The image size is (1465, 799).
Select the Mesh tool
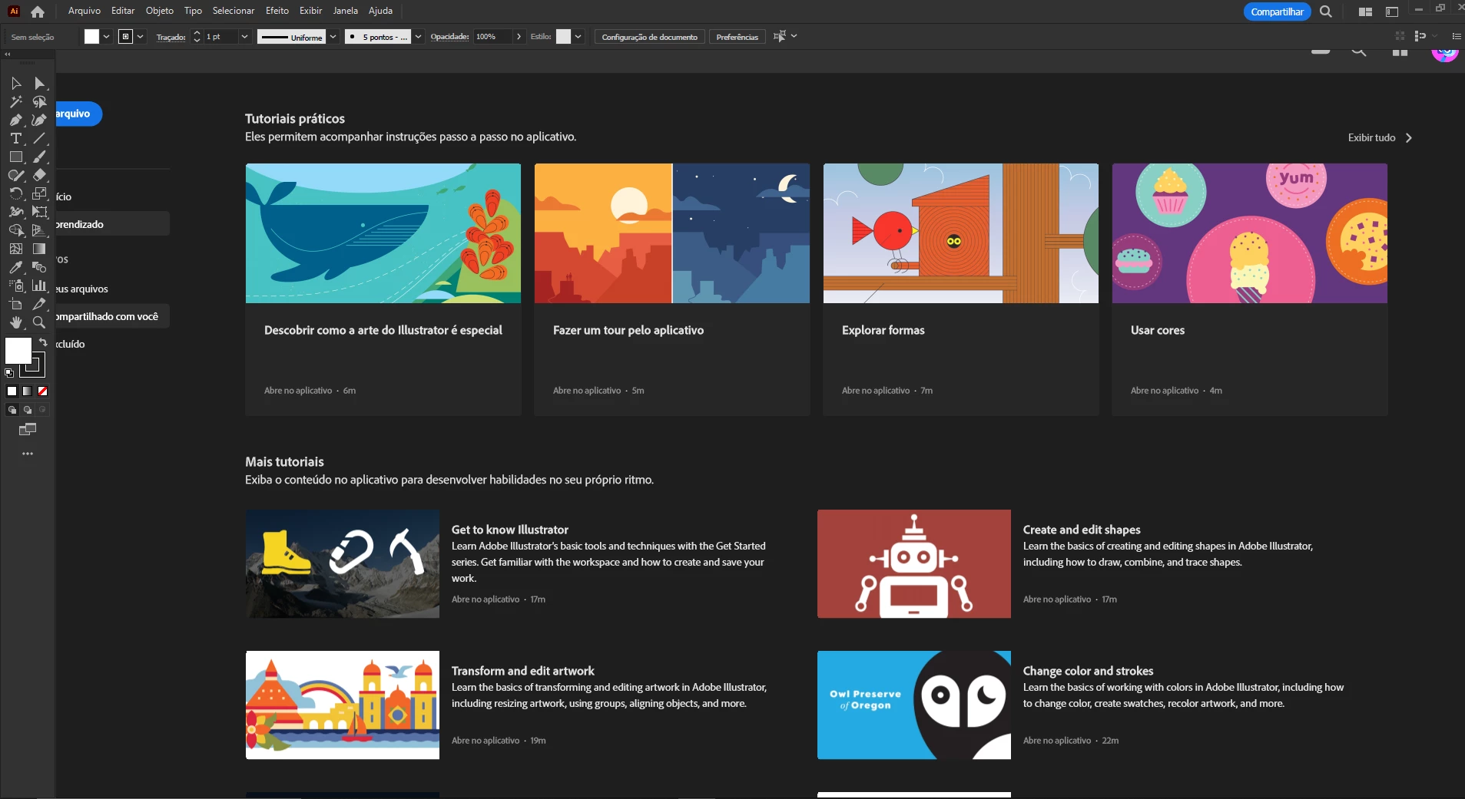pyautogui.click(x=15, y=249)
